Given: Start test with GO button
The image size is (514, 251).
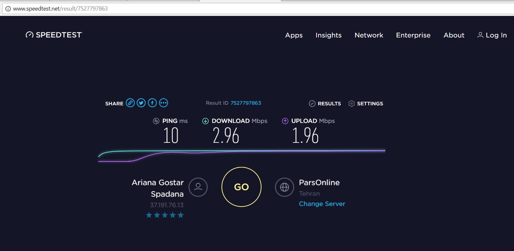Looking at the screenshot, I should 241,187.
